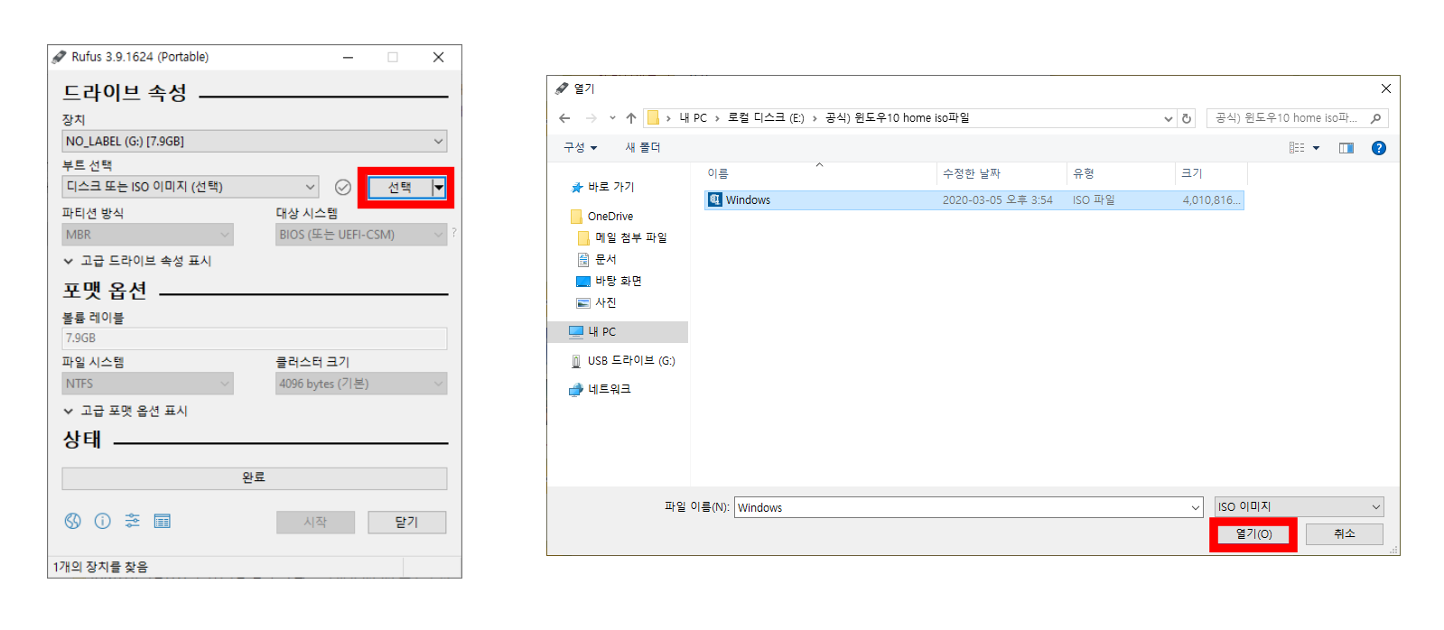1444x630 pixels.
Task: Click 새 폴더 in the toolbar
Action: click(x=643, y=148)
